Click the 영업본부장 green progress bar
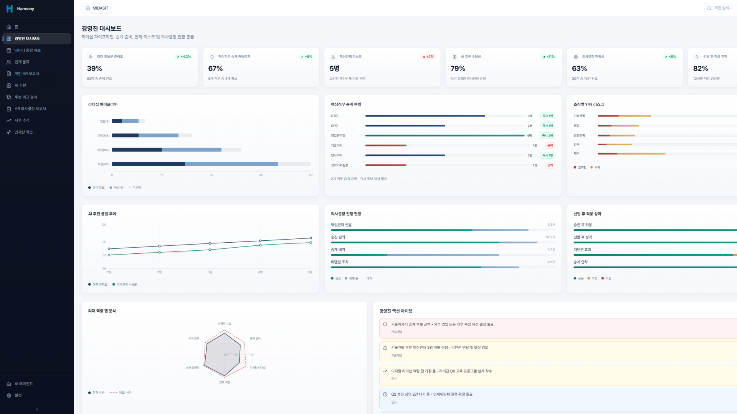The image size is (737, 414). [445, 136]
